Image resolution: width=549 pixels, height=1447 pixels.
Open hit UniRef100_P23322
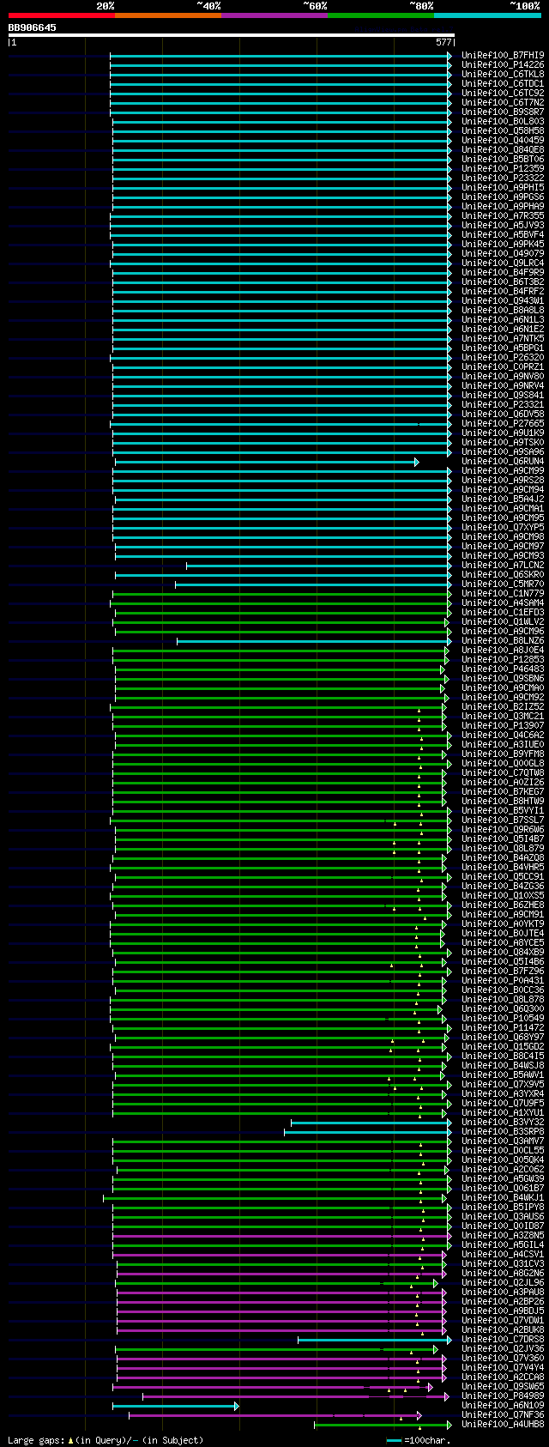click(x=503, y=178)
